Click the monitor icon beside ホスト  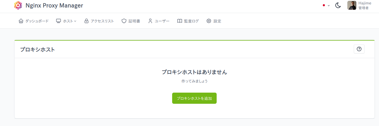[59, 21]
